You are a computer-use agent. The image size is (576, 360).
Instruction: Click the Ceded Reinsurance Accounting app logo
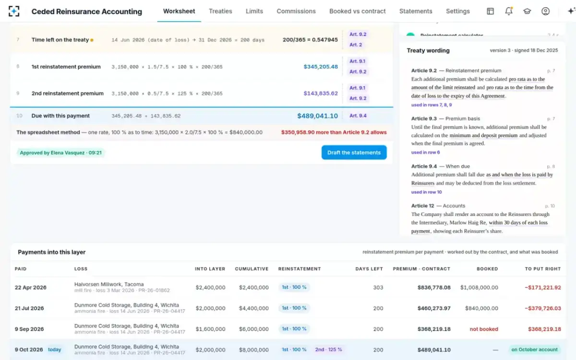pyautogui.click(x=14, y=11)
